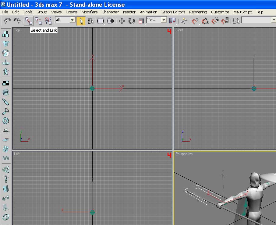Open the Select by Name list icon
Screen dimensions: 276x225
click(91, 21)
